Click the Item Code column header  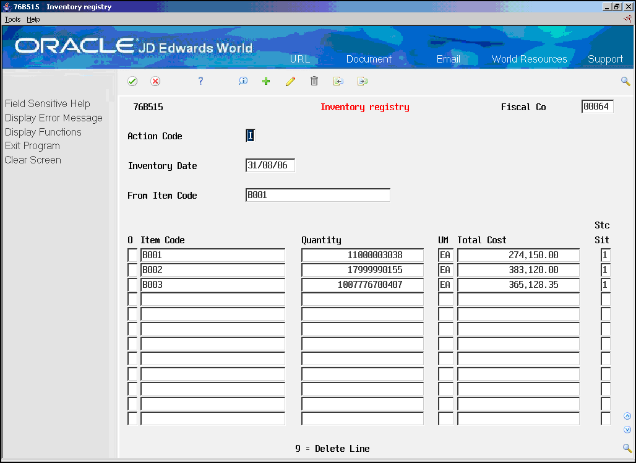(x=162, y=240)
